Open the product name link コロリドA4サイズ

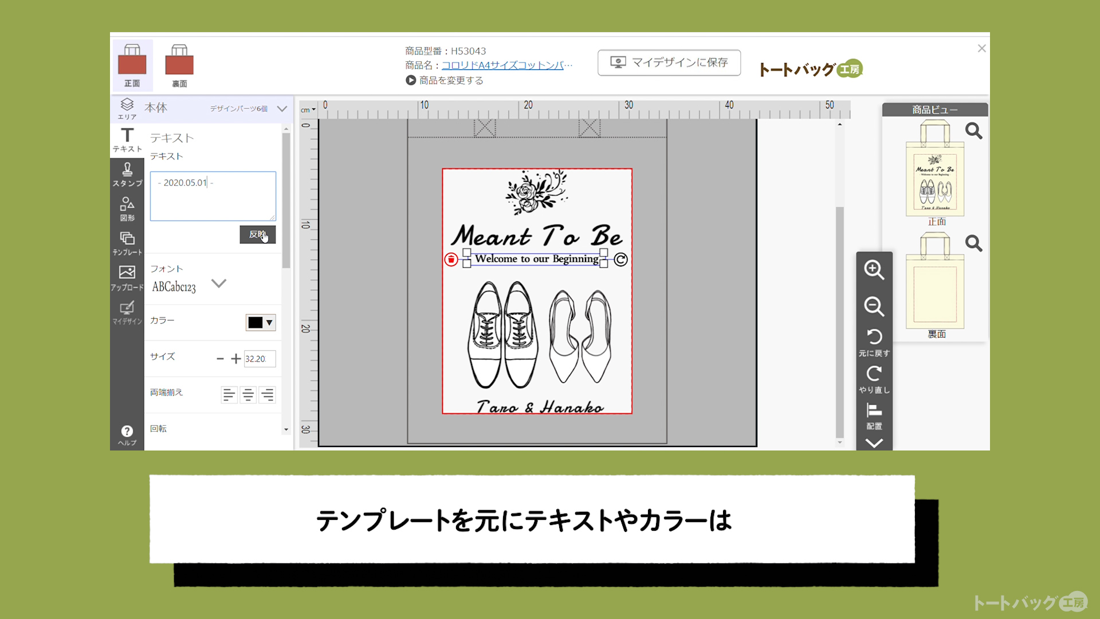pyautogui.click(x=506, y=65)
